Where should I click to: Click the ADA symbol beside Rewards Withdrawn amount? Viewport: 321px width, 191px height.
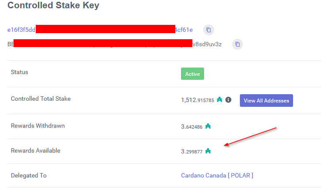[x=208, y=126]
